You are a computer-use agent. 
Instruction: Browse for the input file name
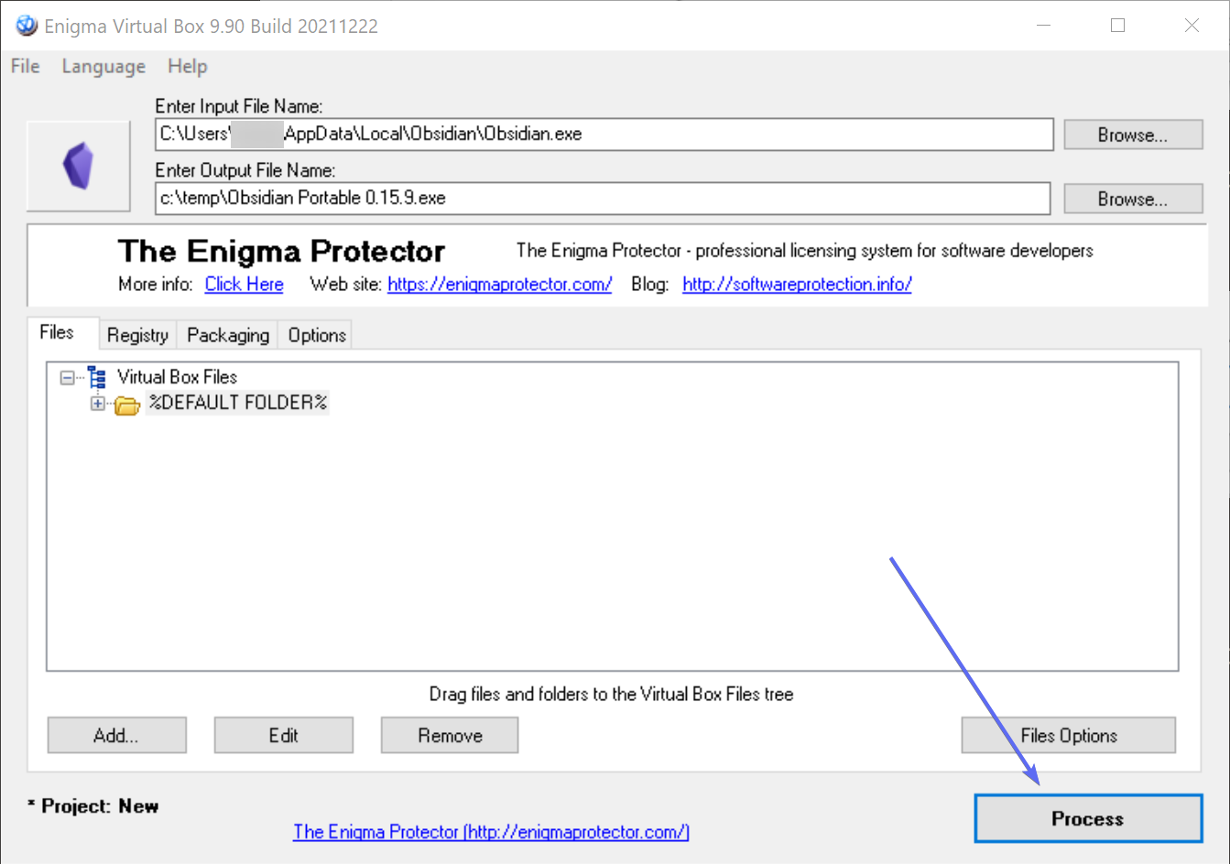click(x=1133, y=135)
